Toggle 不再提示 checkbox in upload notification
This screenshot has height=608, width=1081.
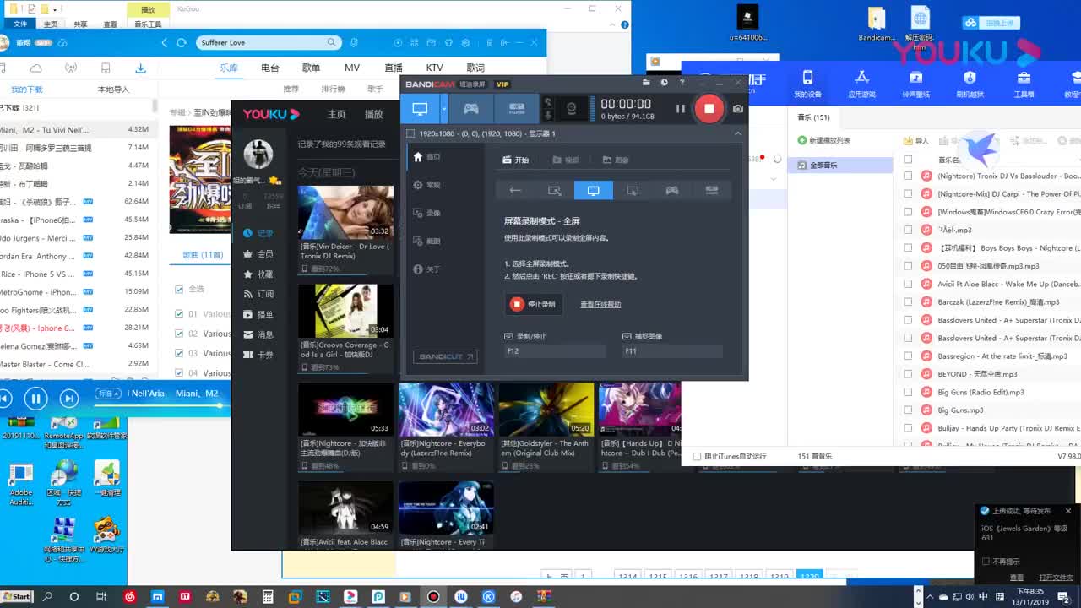click(986, 562)
